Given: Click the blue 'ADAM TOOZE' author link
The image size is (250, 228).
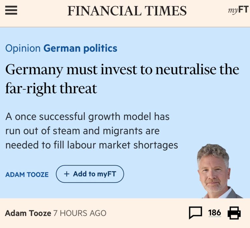Looking at the screenshot, I should 27,175.
